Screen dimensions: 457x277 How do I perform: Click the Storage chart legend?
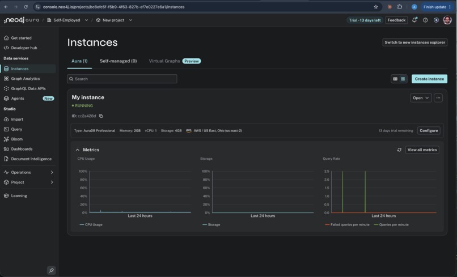(x=211, y=224)
